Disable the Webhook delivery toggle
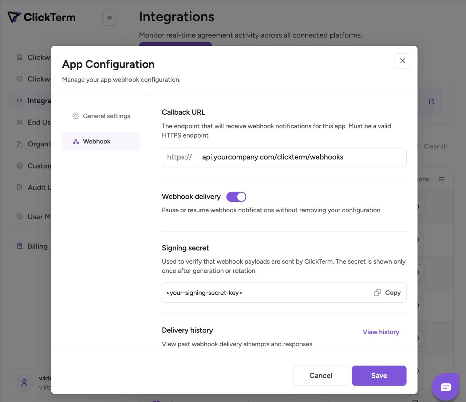This screenshot has height=402, width=466. (236, 196)
